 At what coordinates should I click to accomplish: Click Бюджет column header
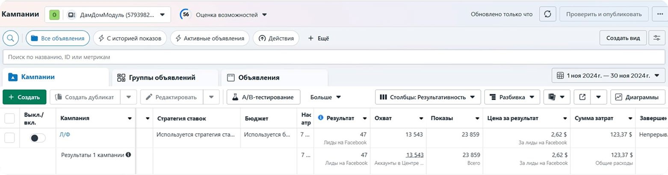pos(257,118)
